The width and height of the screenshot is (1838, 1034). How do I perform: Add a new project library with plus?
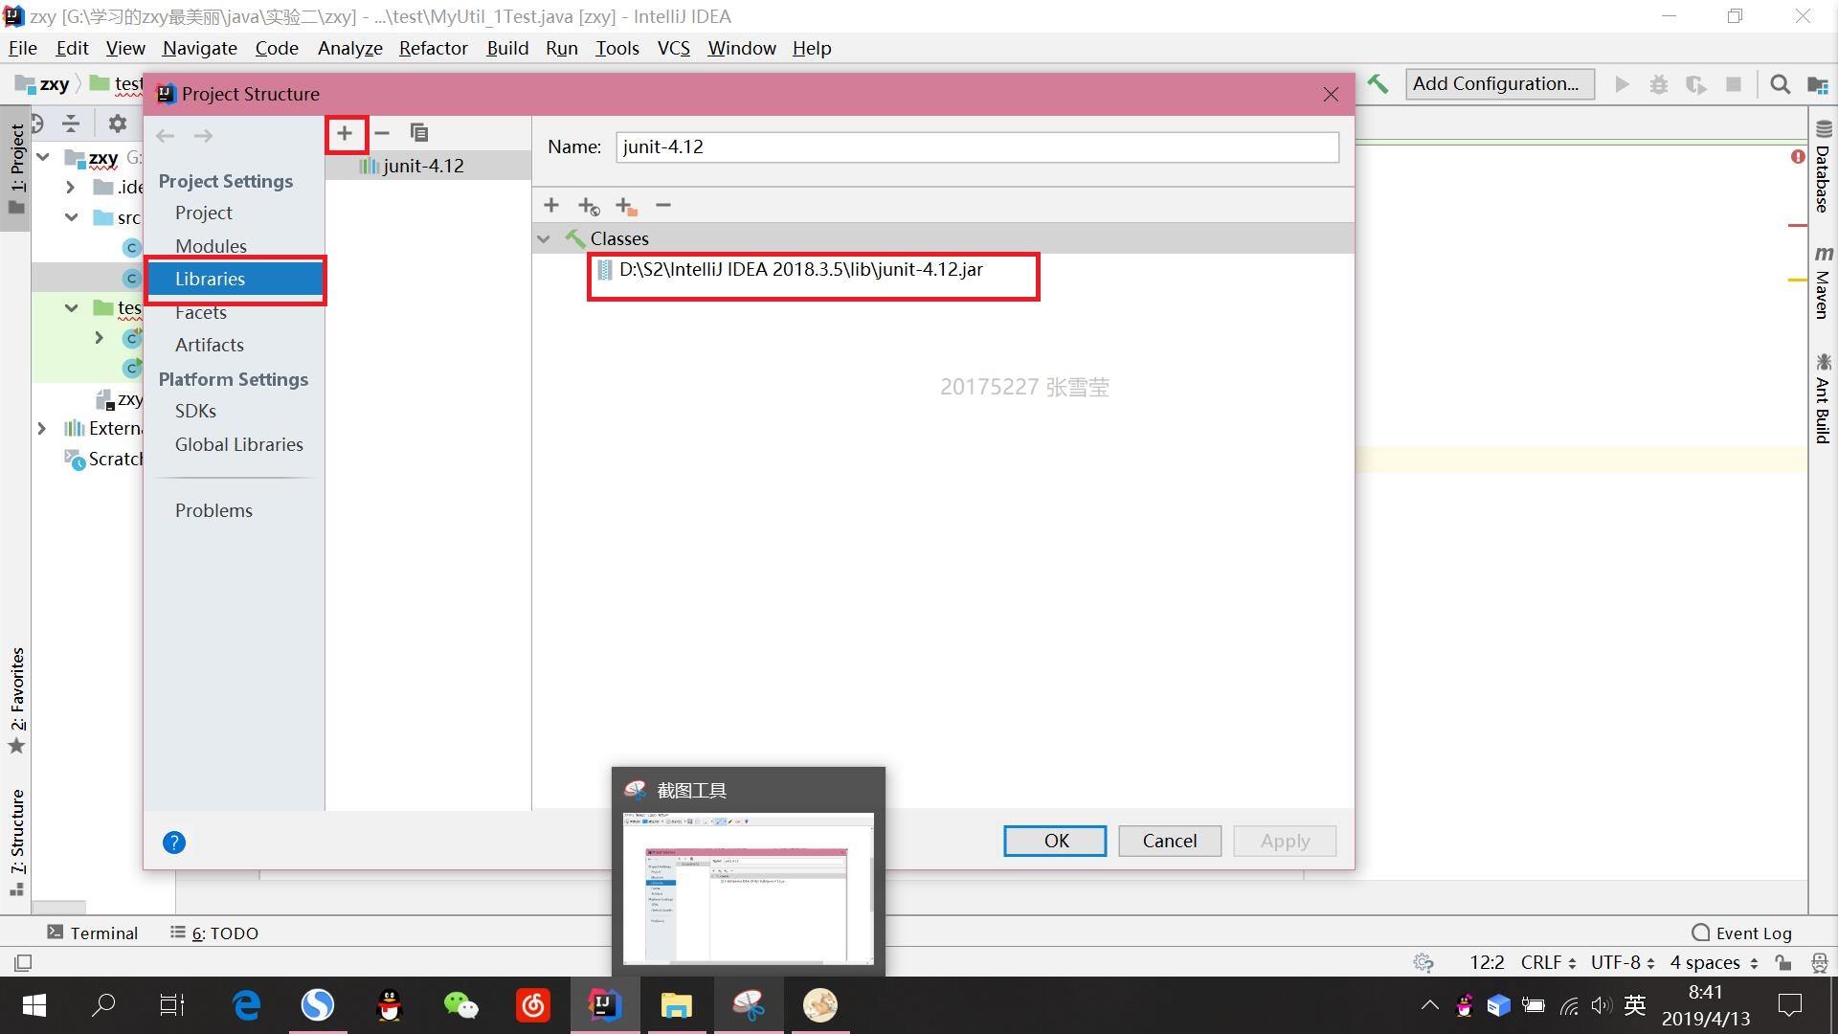[x=345, y=133]
